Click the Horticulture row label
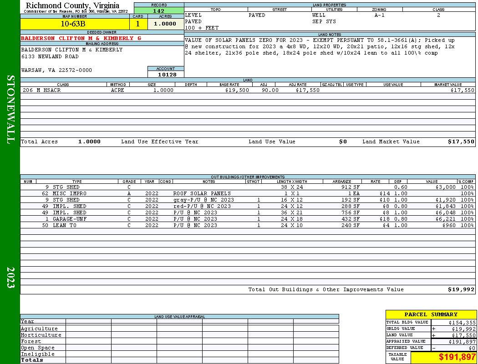Viewport: 478px width, 364px height. 41,335
